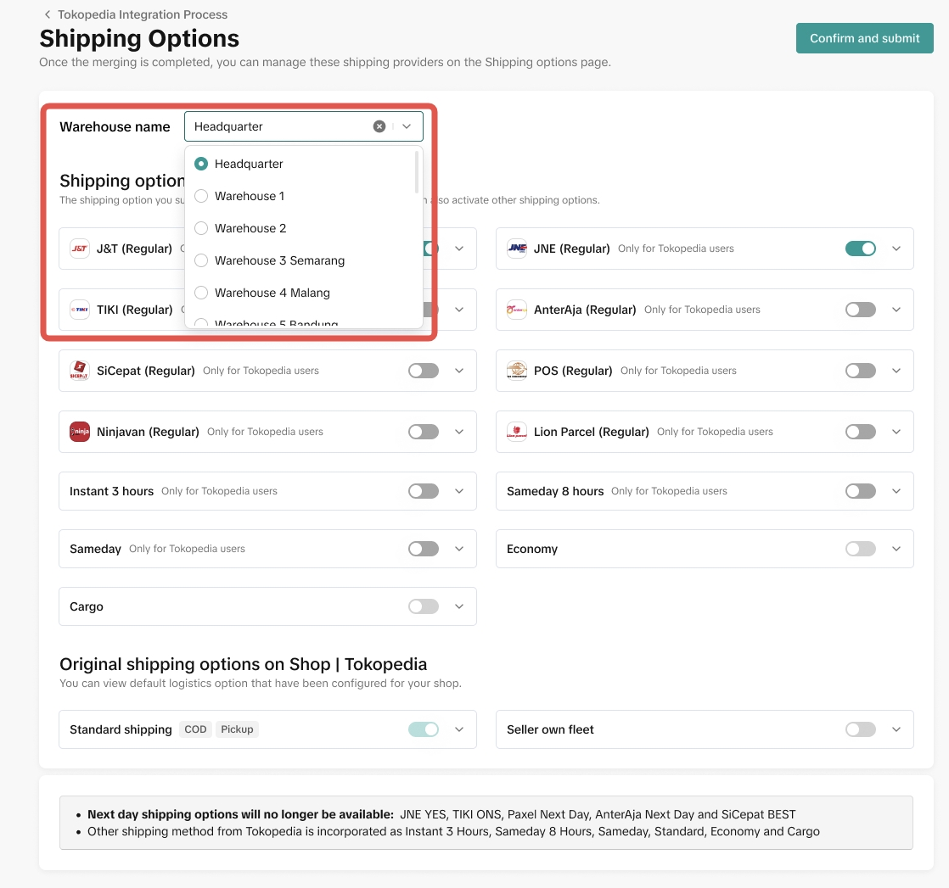Image resolution: width=949 pixels, height=888 pixels.
Task: Click the Ninjavan courier logo icon
Action: click(79, 432)
